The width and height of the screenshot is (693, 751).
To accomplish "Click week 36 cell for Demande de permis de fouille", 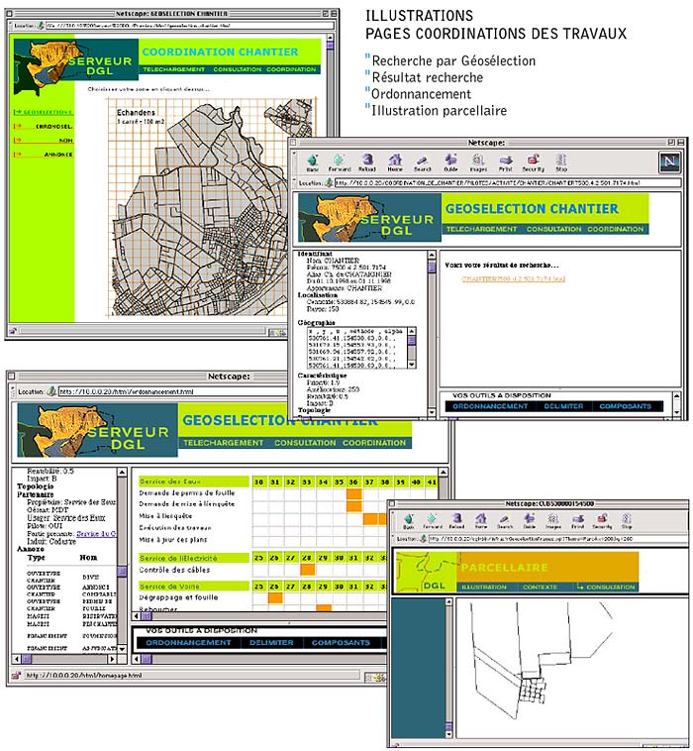I will click(x=353, y=493).
